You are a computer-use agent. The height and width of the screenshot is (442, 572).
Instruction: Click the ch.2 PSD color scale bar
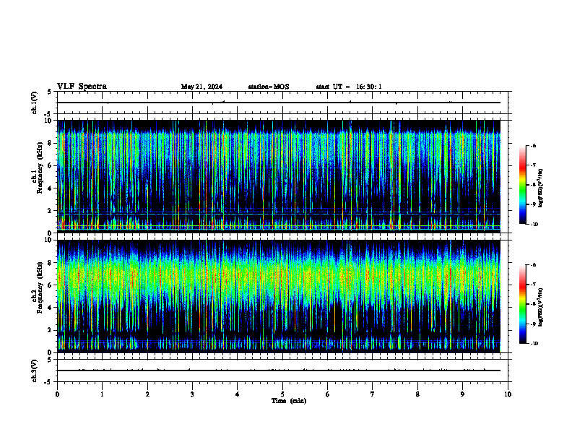522,304
